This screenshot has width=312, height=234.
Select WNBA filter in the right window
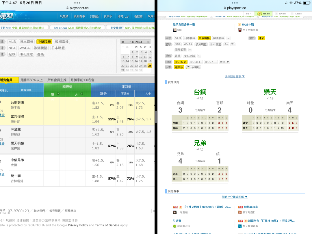coord(188,44)
